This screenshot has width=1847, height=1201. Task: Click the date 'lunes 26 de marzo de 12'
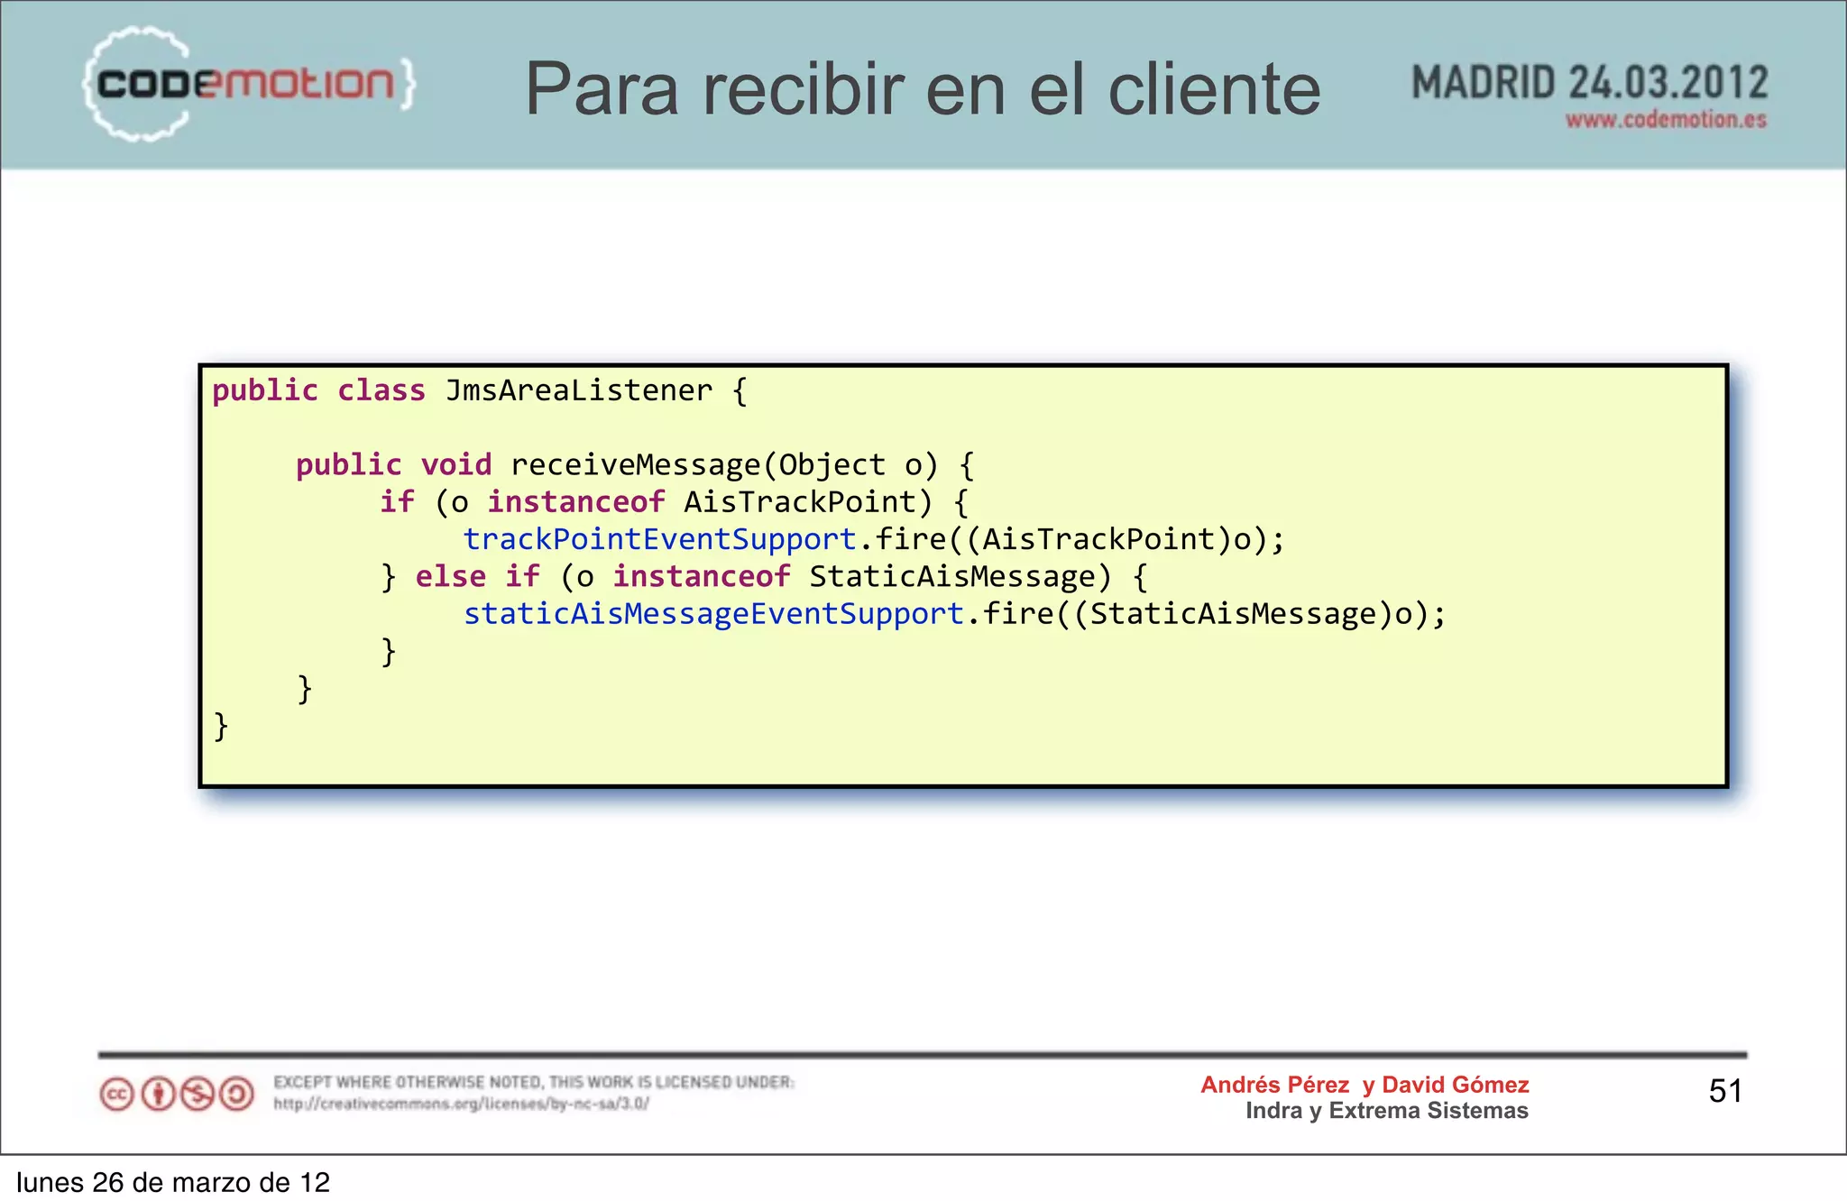[173, 1182]
